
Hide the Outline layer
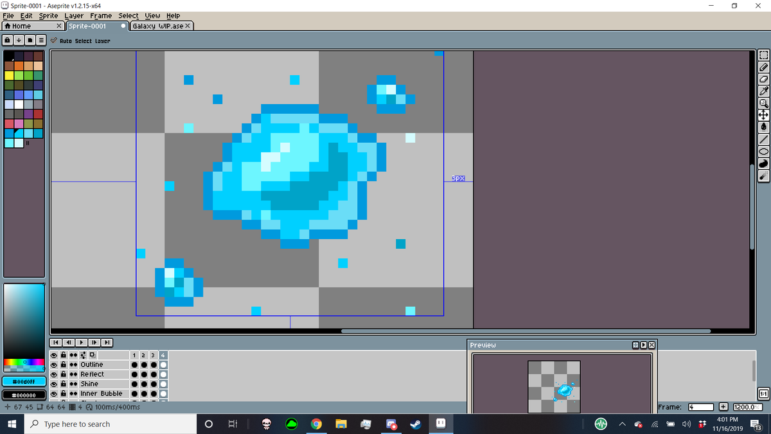point(54,365)
